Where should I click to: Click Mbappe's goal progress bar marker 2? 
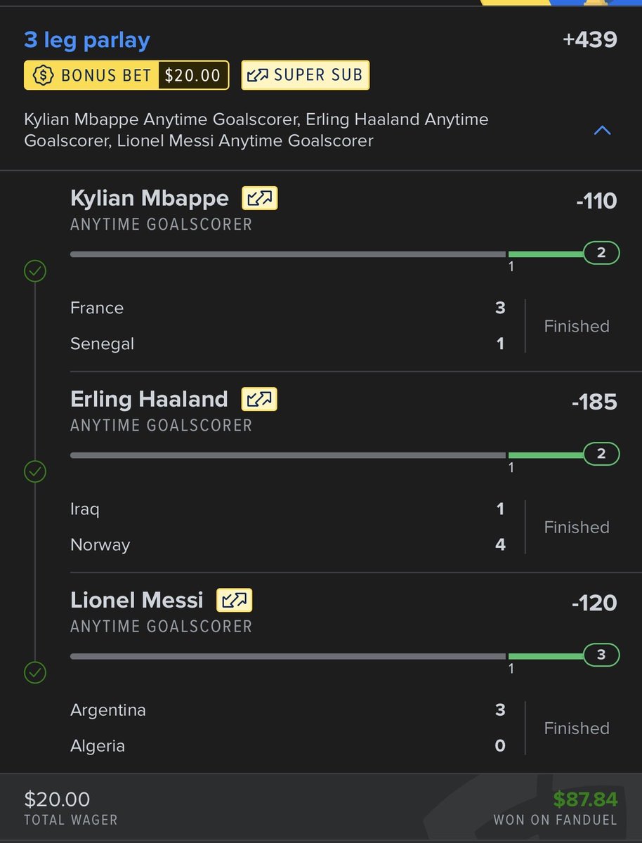point(601,253)
